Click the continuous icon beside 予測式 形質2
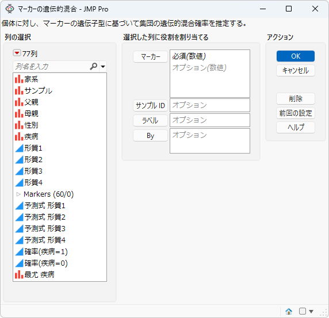329x318 pixels. pos(19,217)
